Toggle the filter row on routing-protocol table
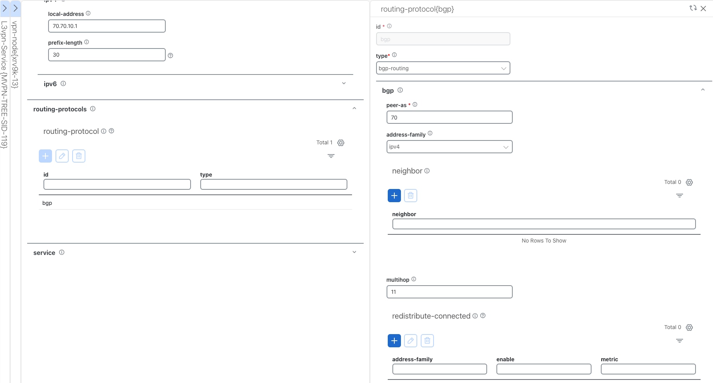 331,156
